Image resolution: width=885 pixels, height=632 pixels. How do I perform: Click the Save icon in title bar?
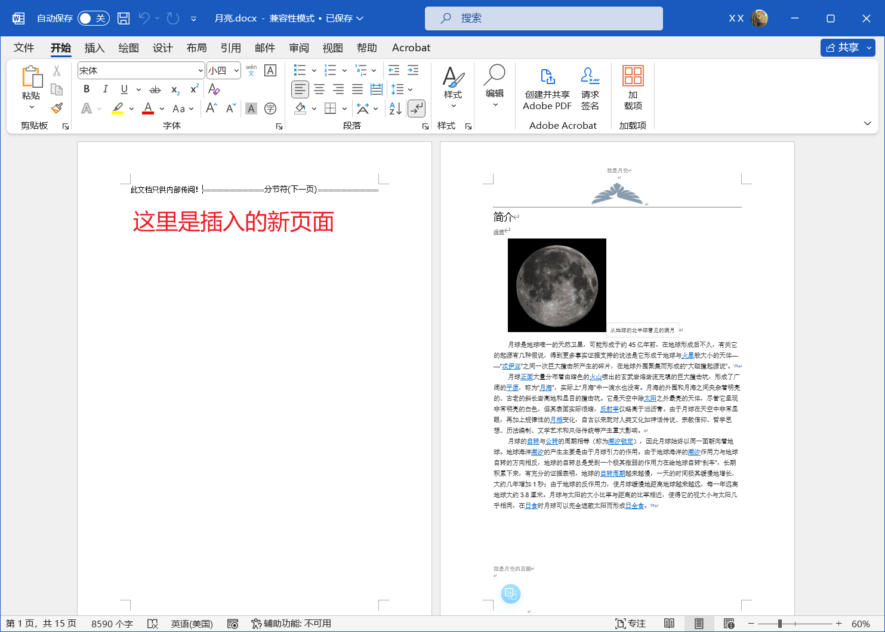click(x=124, y=18)
